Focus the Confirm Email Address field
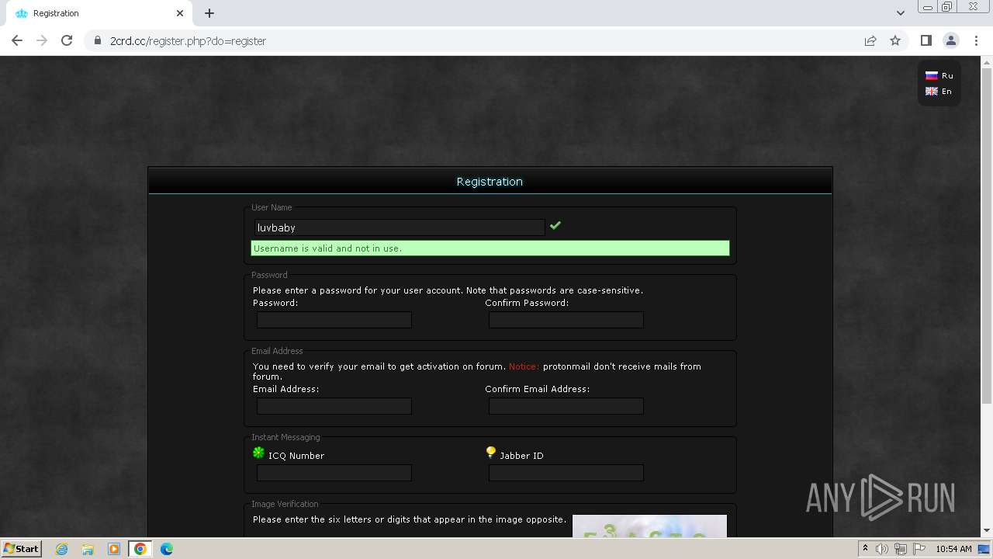This screenshot has height=559, width=993. point(566,406)
